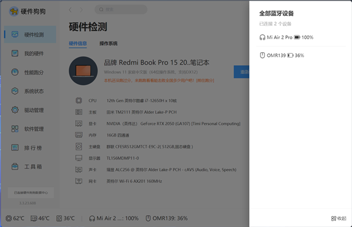The height and width of the screenshot is (227, 352).
Task: Click the 声卡 sound card icon
Action: click(79, 170)
